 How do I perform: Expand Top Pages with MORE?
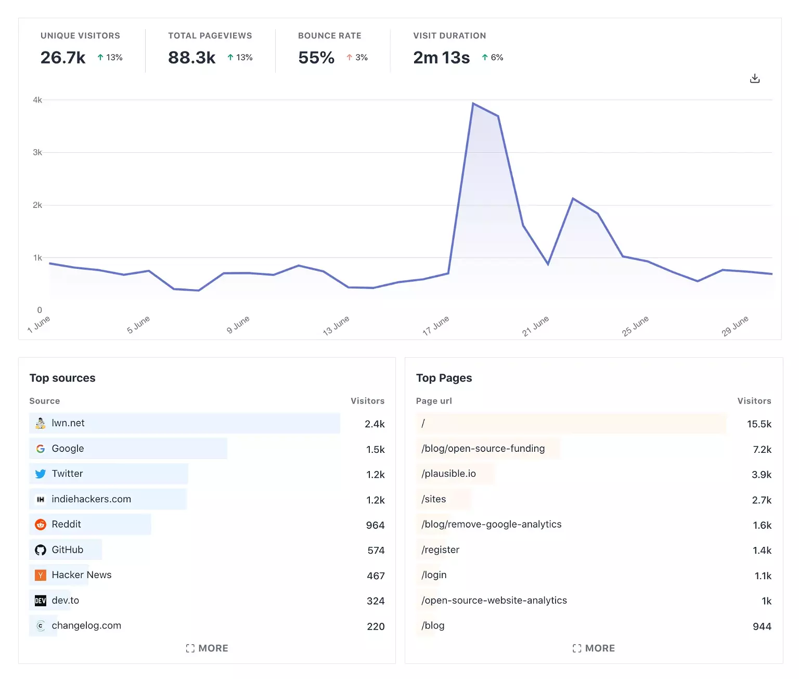tap(594, 648)
